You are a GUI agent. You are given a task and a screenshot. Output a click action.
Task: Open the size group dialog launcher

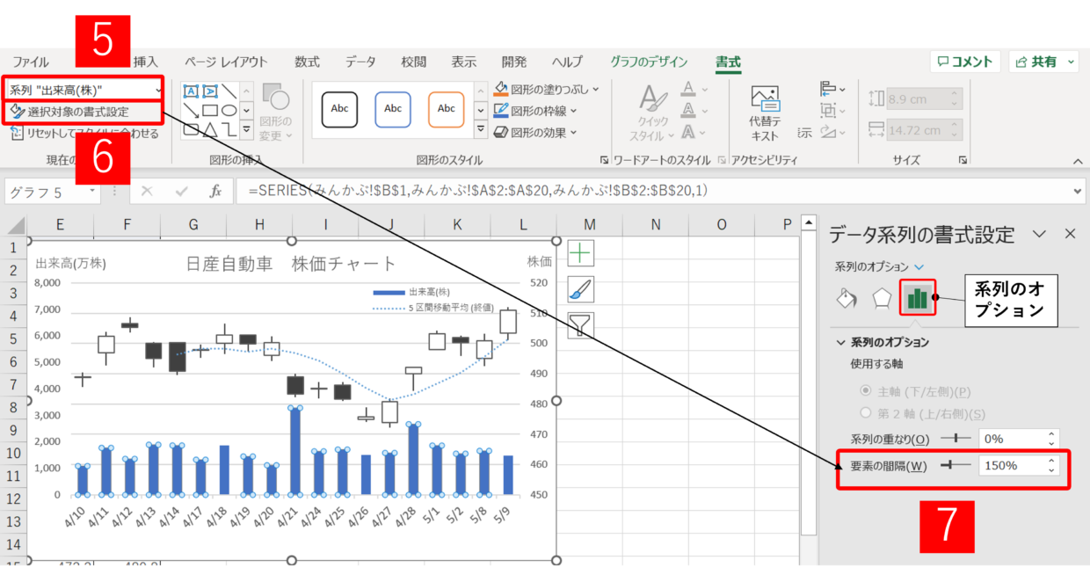point(963,160)
